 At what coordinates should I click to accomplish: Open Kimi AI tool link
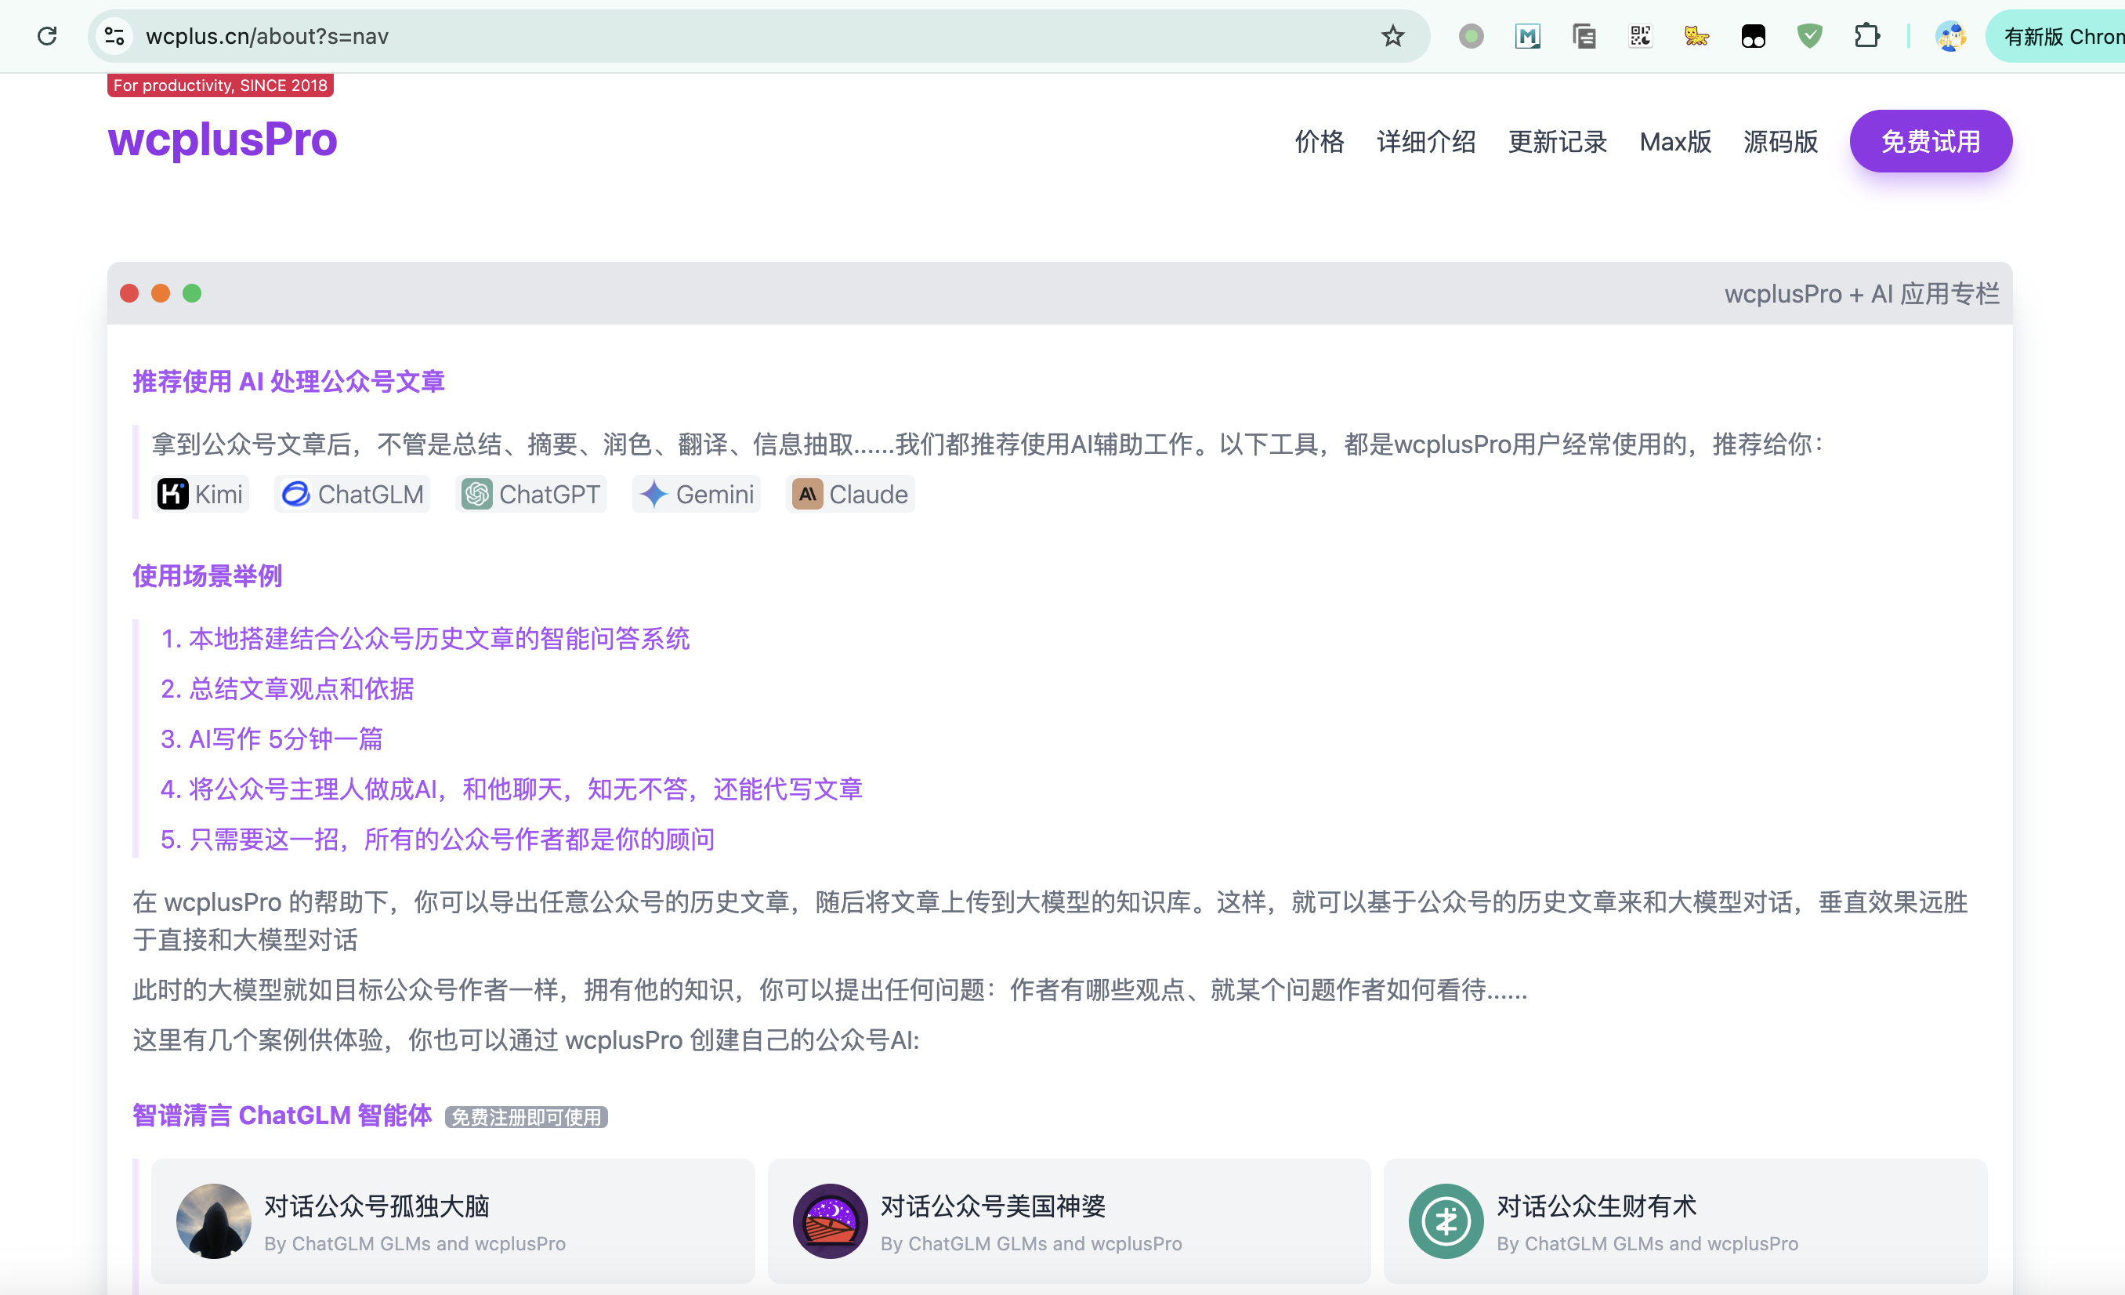point(200,495)
